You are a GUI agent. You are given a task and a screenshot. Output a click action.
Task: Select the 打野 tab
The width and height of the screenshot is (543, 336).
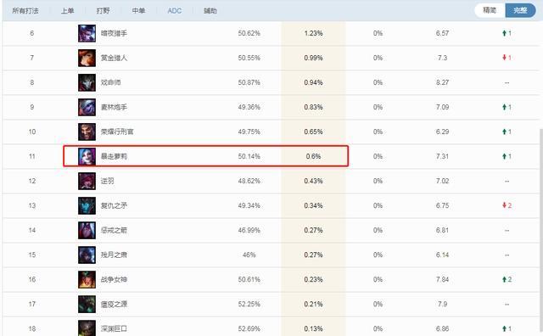point(104,11)
